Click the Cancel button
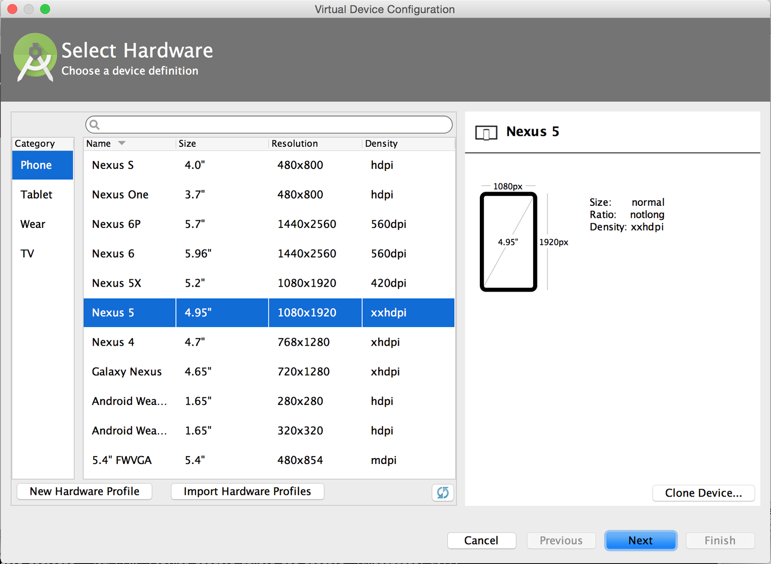This screenshot has height=564, width=771. tap(481, 540)
